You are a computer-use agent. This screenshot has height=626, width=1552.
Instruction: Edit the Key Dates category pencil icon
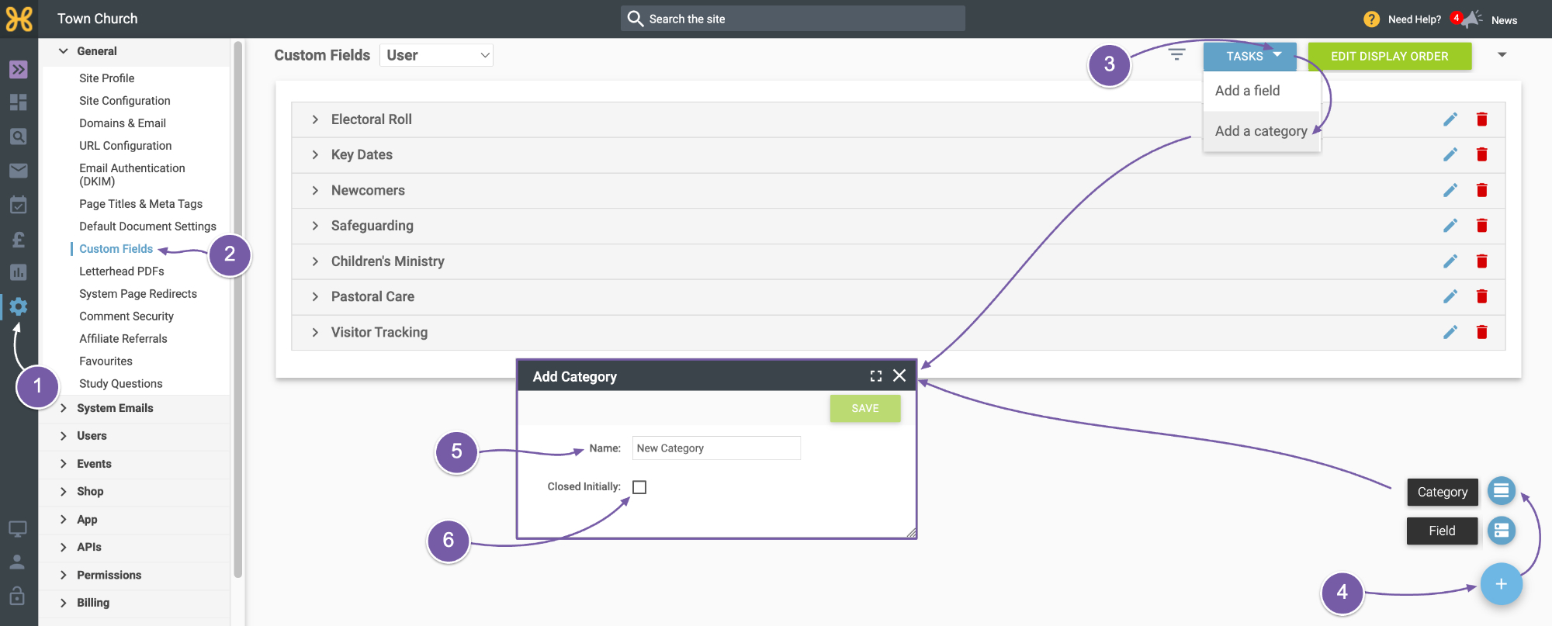click(1450, 154)
